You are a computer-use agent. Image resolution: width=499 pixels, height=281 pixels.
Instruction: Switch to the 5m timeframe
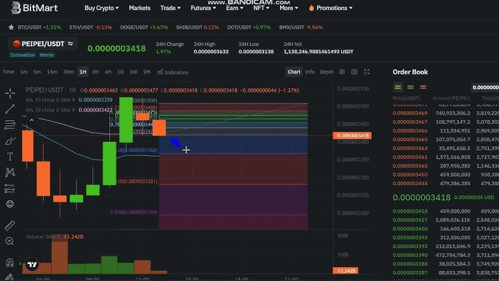pos(37,72)
